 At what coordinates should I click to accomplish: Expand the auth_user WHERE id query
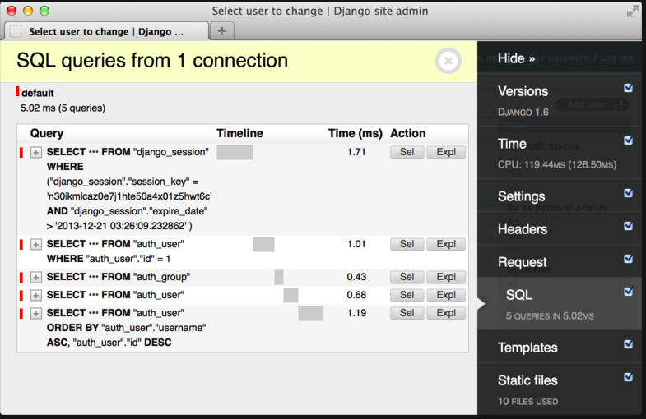(x=36, y=245)
